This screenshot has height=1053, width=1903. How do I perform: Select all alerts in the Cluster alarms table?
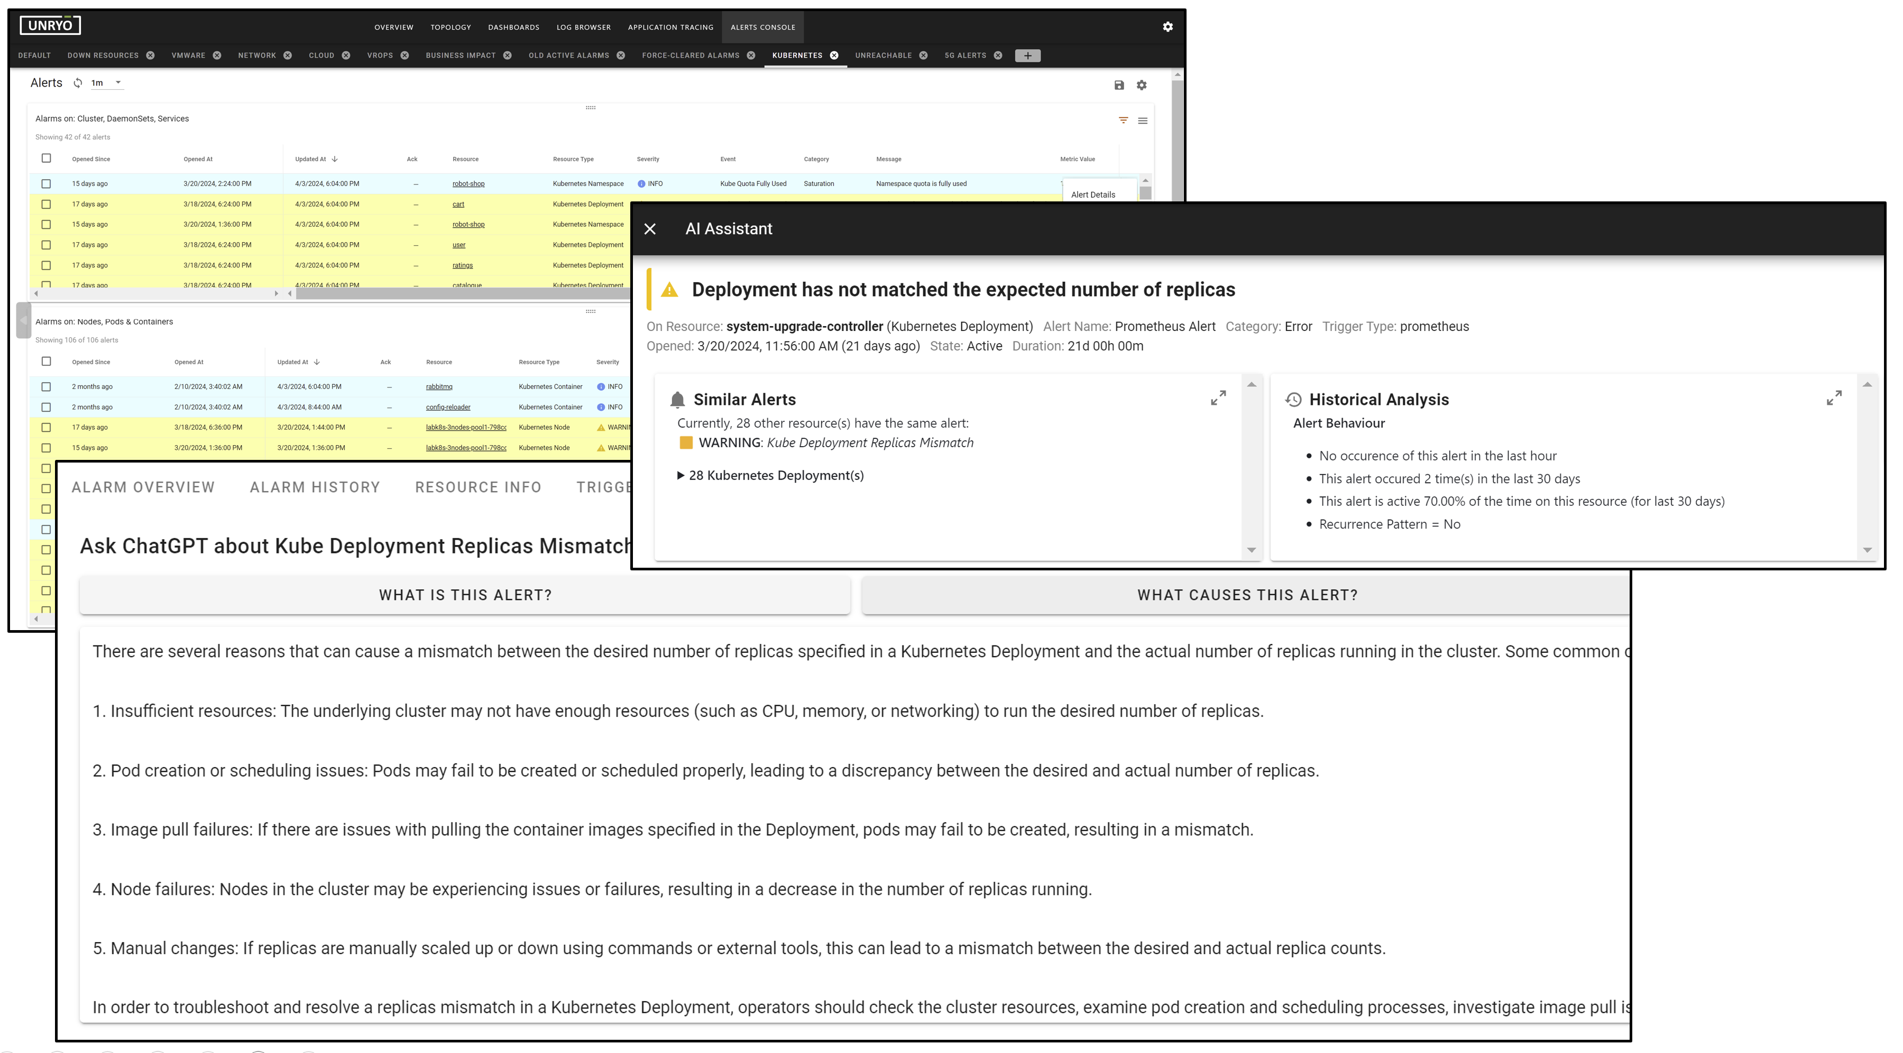pyautogui.click(x=47, y=158)
